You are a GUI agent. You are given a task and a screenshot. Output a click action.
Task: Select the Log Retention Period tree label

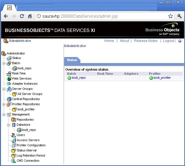[x=31, y=155]
